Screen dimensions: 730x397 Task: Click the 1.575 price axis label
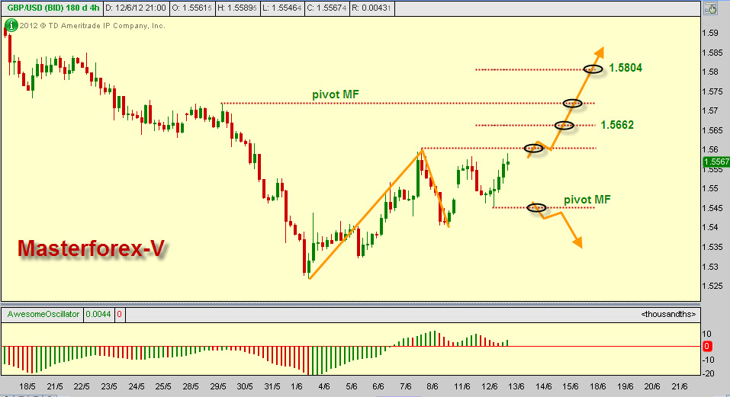click(x=712, y=91)
